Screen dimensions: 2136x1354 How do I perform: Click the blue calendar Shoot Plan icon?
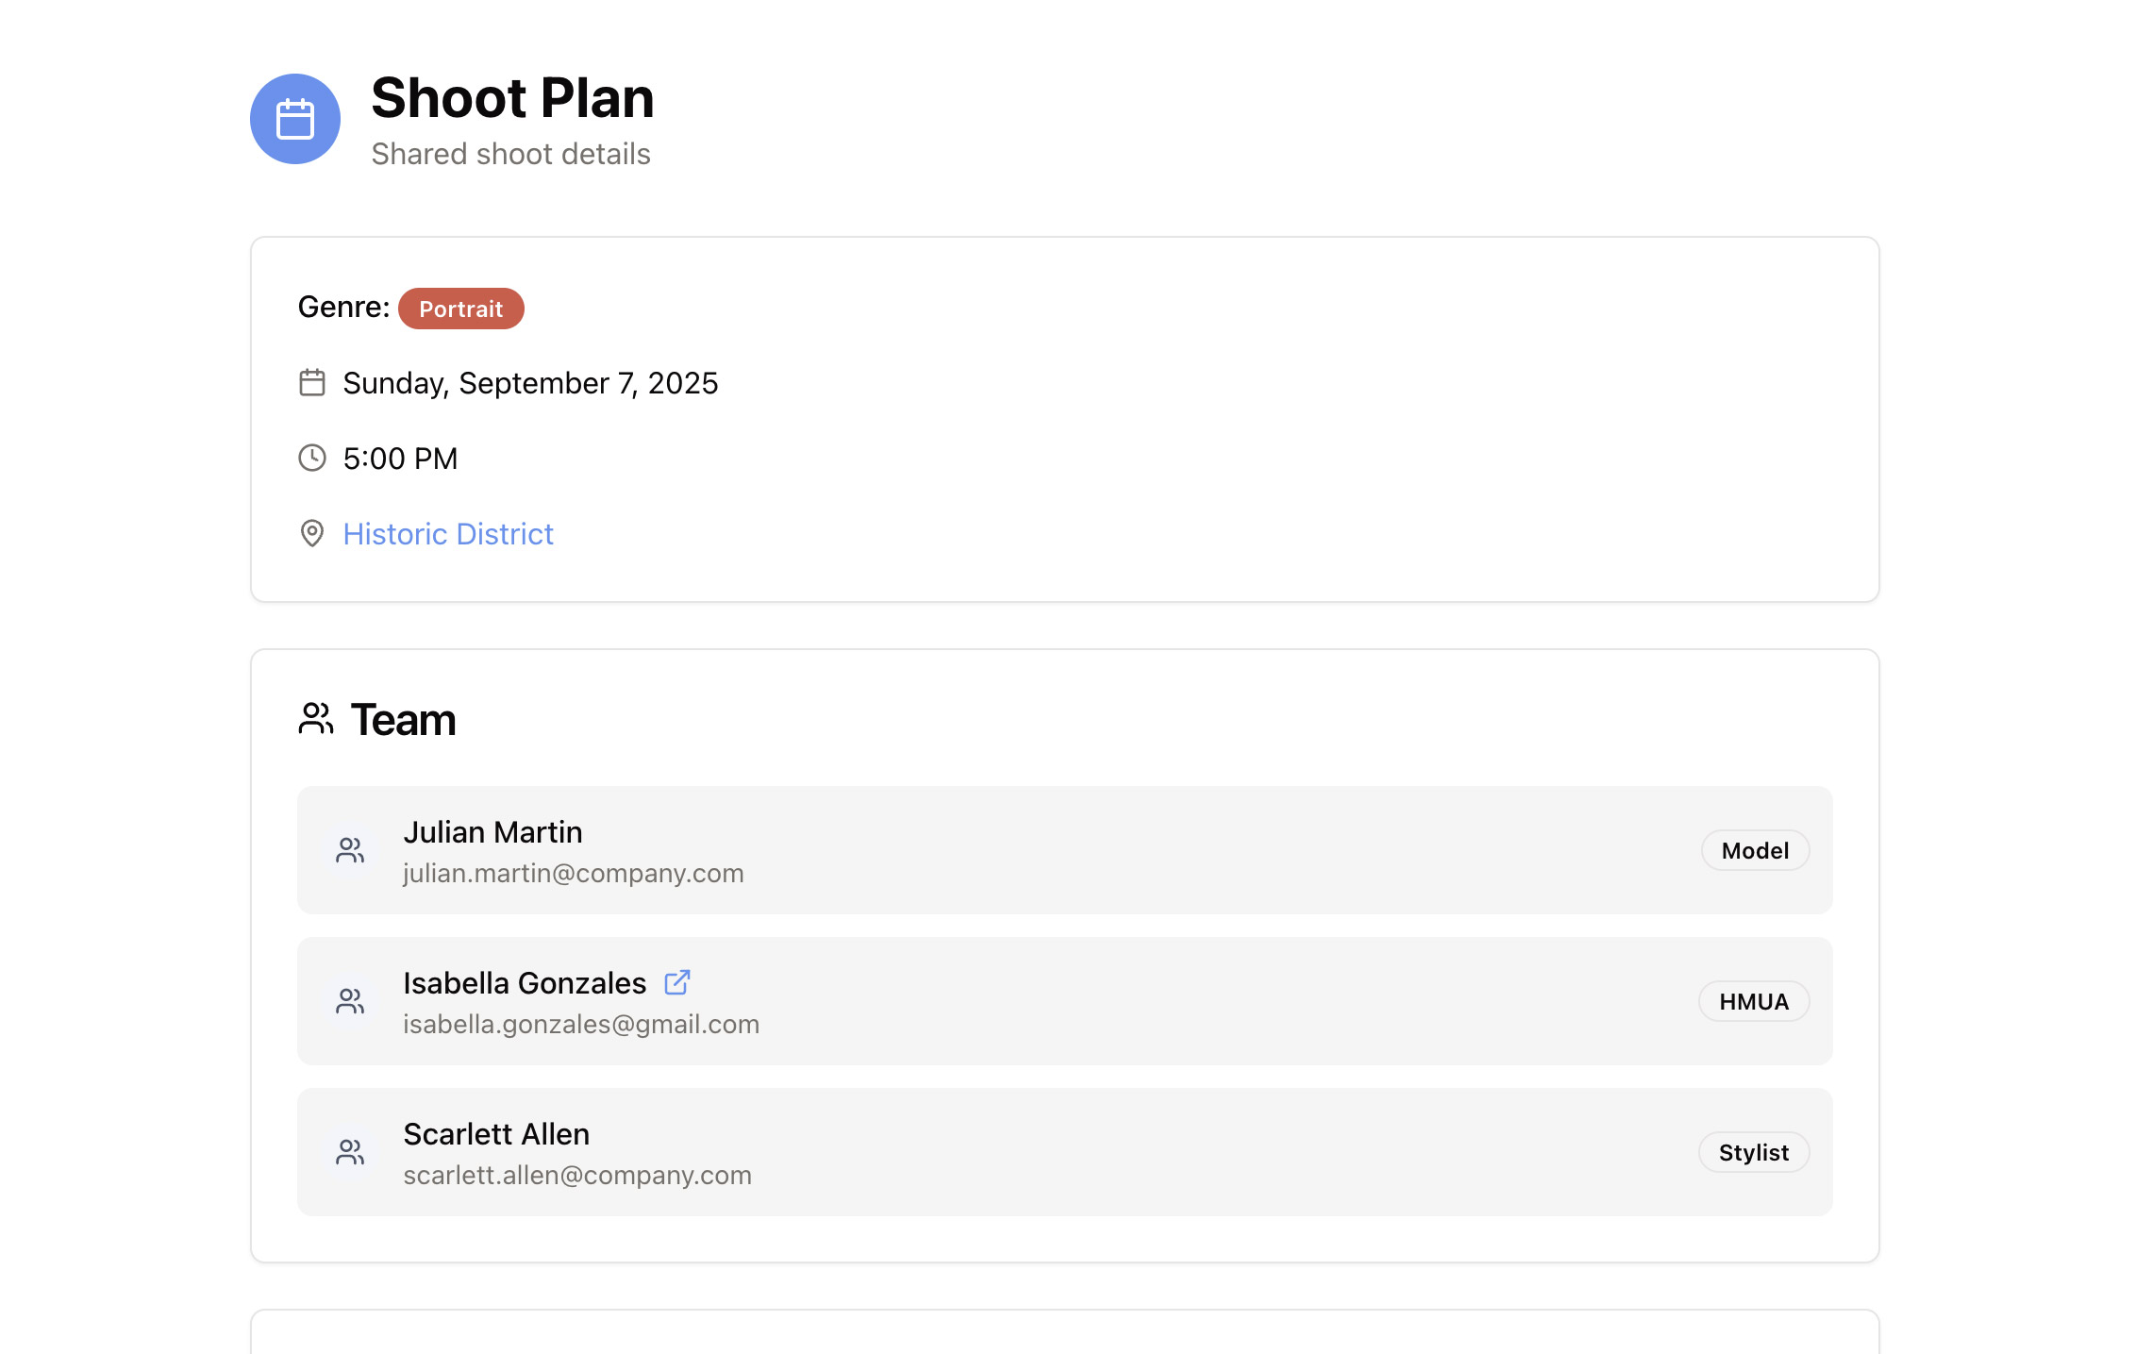[x=295, y=119]
